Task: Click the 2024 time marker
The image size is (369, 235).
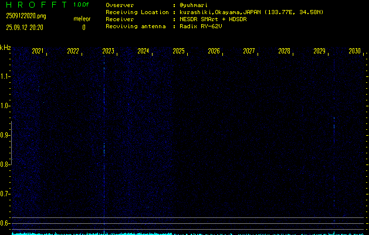Action: [143, 51]
